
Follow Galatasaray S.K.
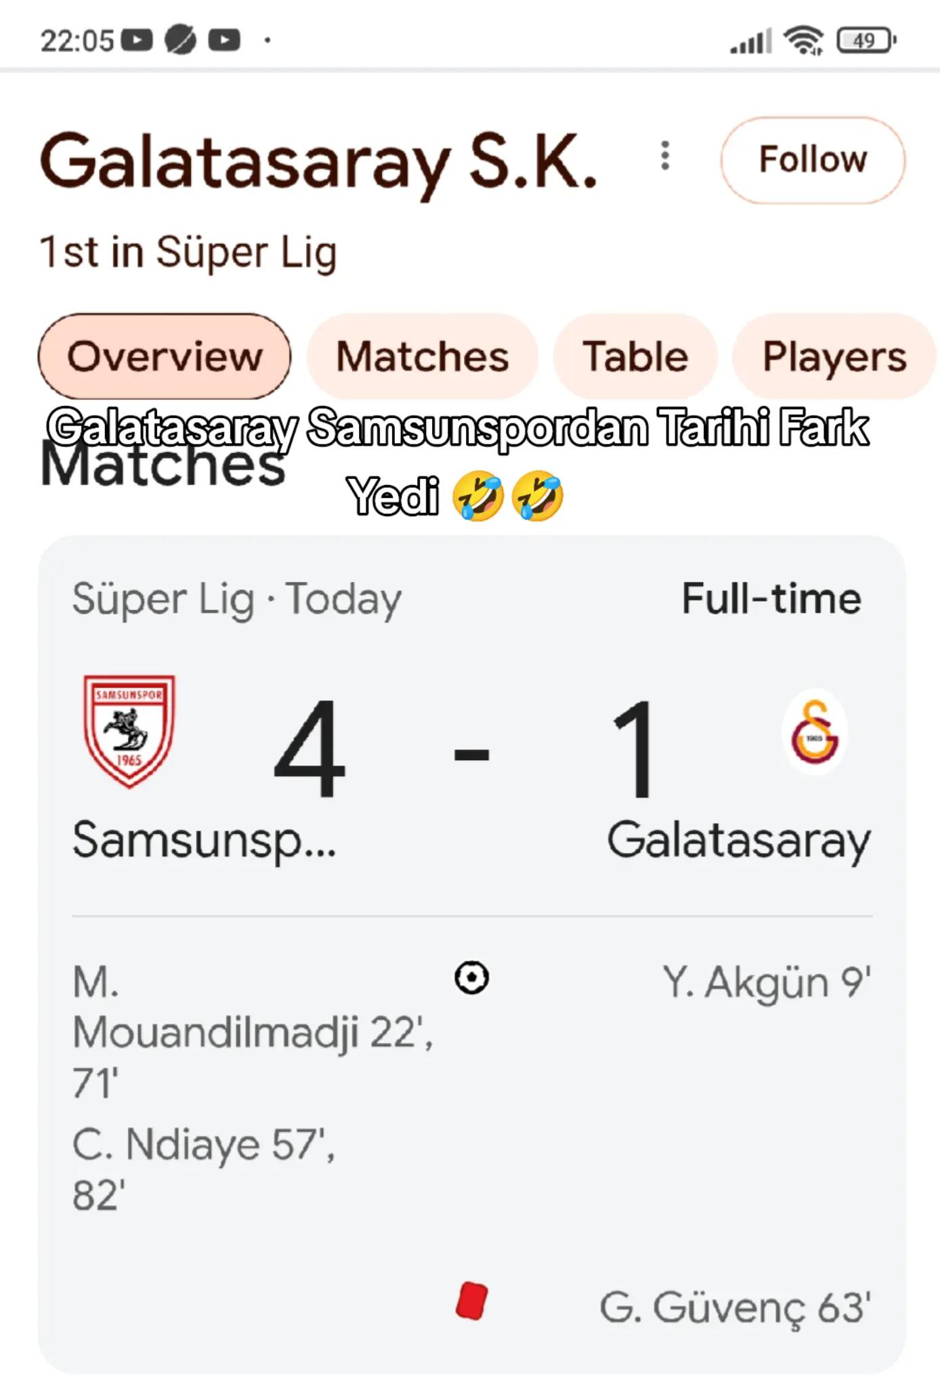click(x=813, y=160)
